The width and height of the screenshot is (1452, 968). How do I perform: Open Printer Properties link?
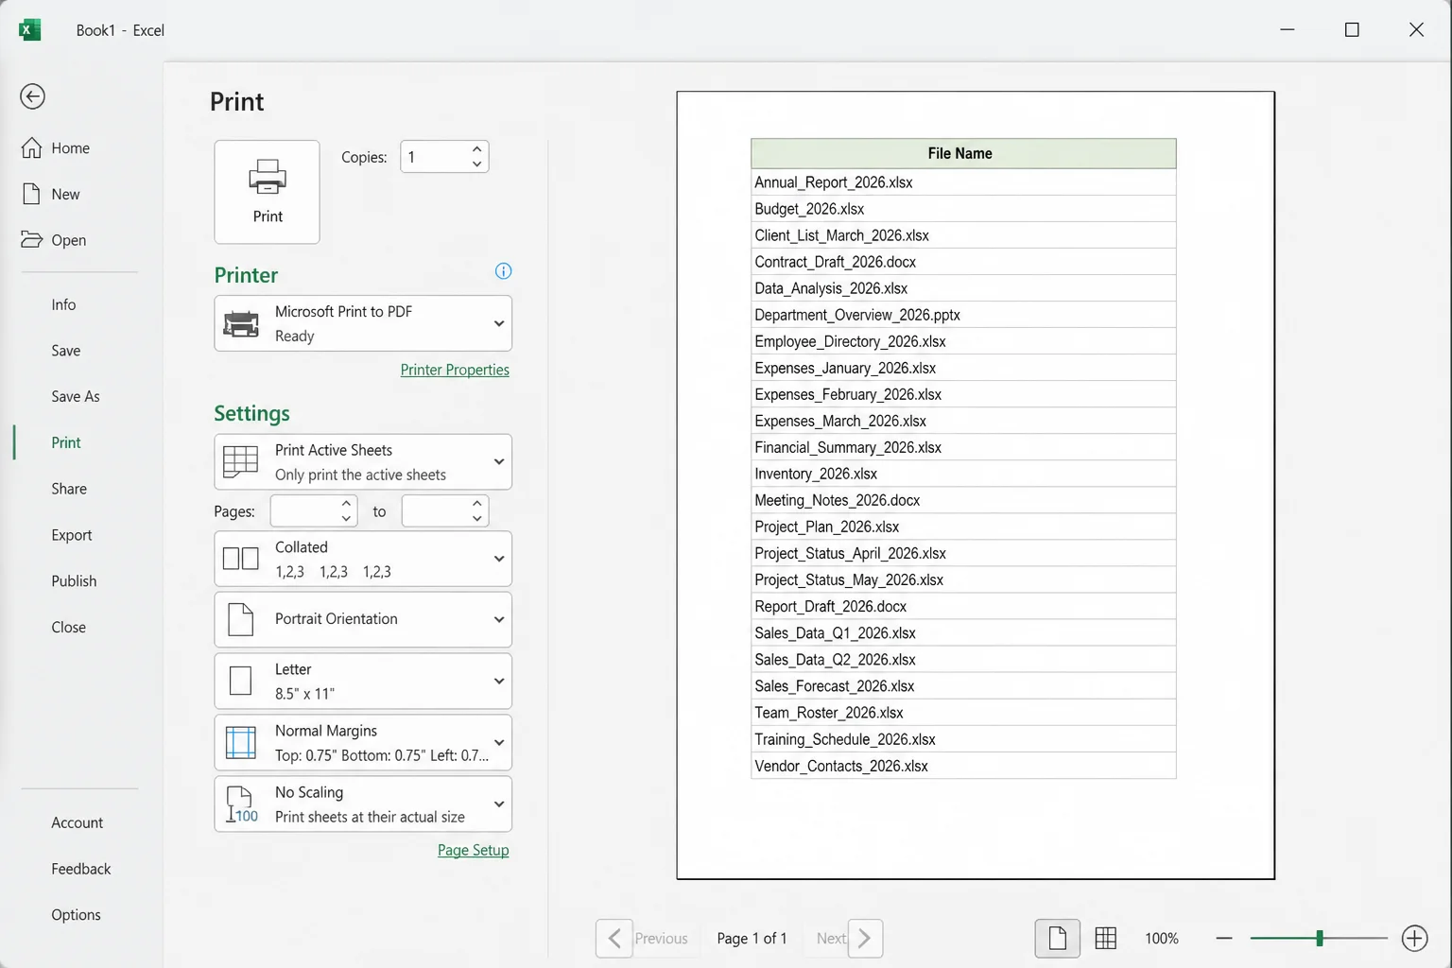point(455,370)
